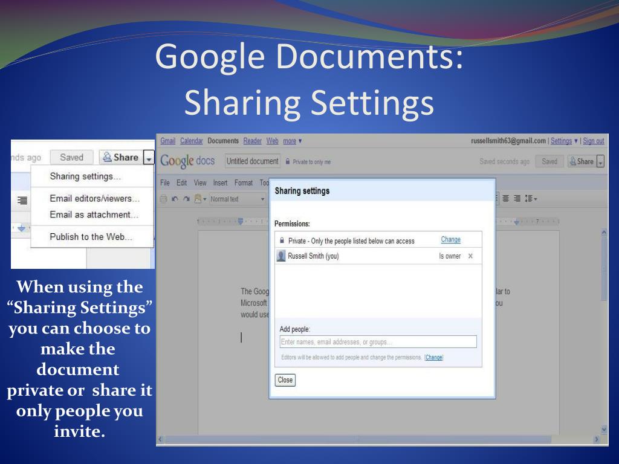Viewport: 619px width, 464px height.
Task: Open the Share arrow dropdown in docs header
Action: pyautogui.click(x=600, y=161)
